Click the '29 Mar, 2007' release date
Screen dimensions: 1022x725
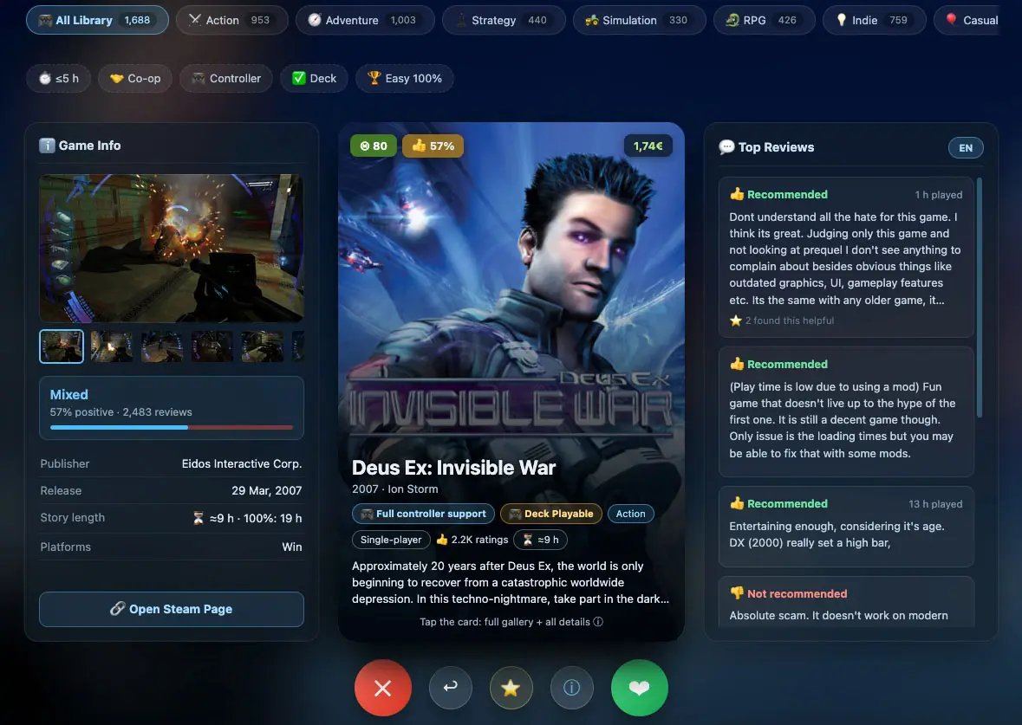[x=267, y=490]
